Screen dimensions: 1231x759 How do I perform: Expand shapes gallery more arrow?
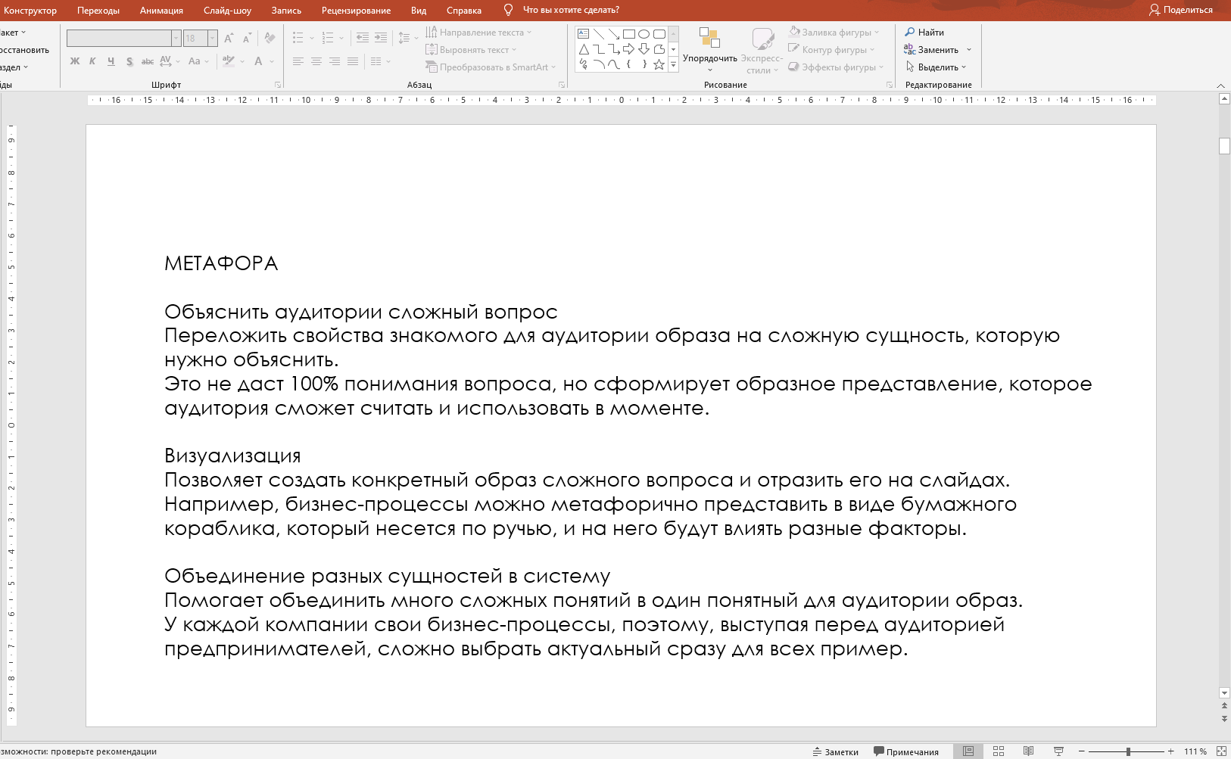coord(674,65)
